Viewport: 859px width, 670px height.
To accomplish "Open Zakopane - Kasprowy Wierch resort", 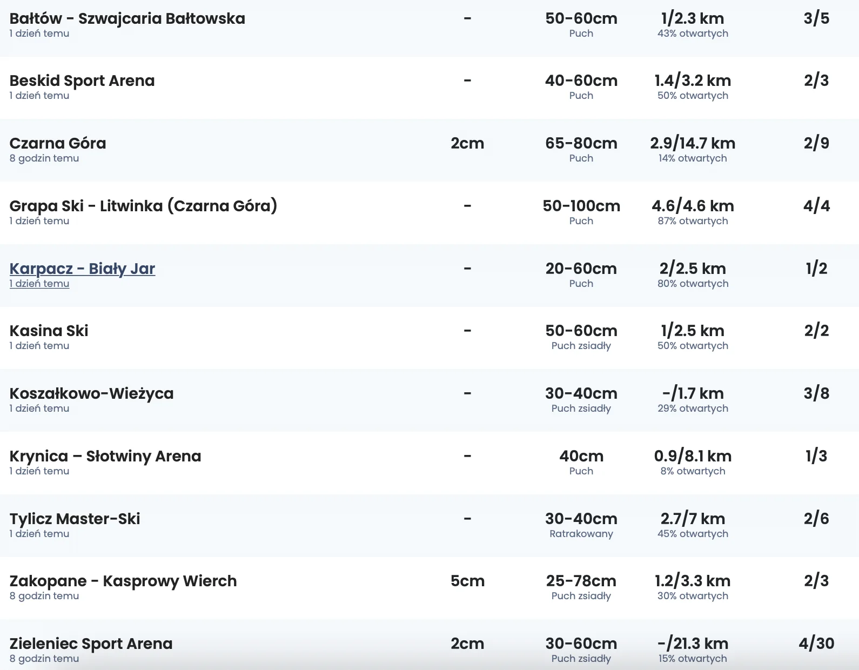I will coord(123,581).
